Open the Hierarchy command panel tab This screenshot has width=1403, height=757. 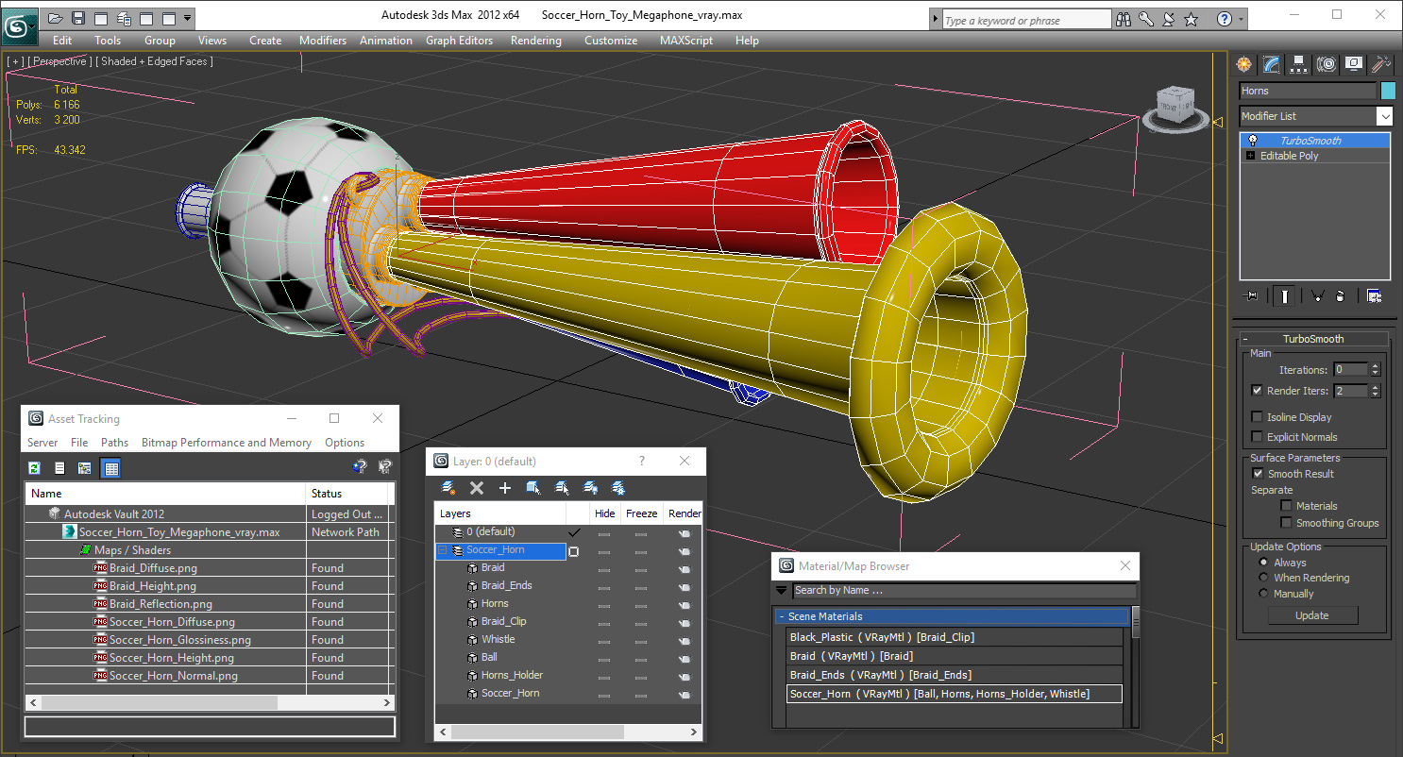click(1299, 64)
